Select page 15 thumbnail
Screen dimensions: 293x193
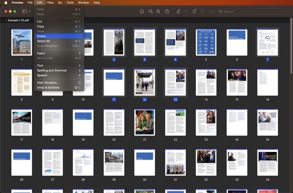click(237, 82)
